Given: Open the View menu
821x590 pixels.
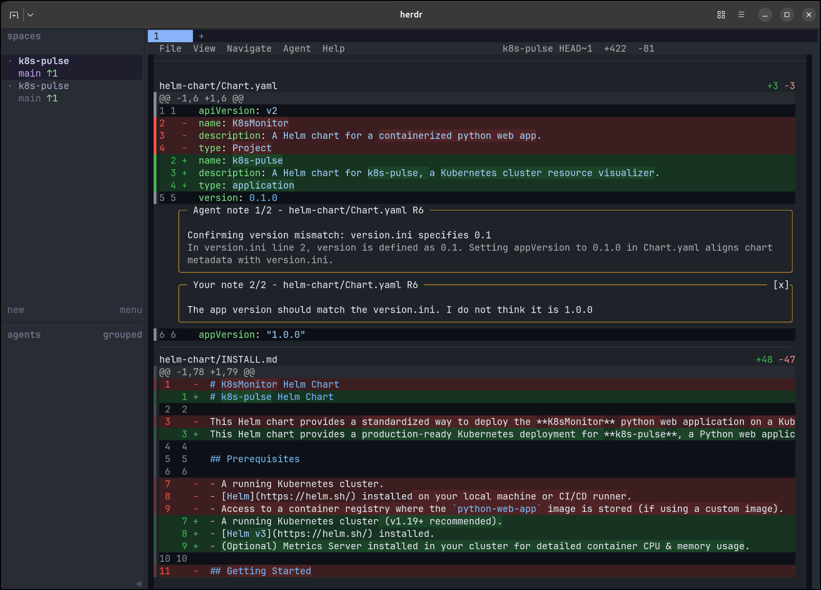Looking at the screenshot, I should point(204,48).
